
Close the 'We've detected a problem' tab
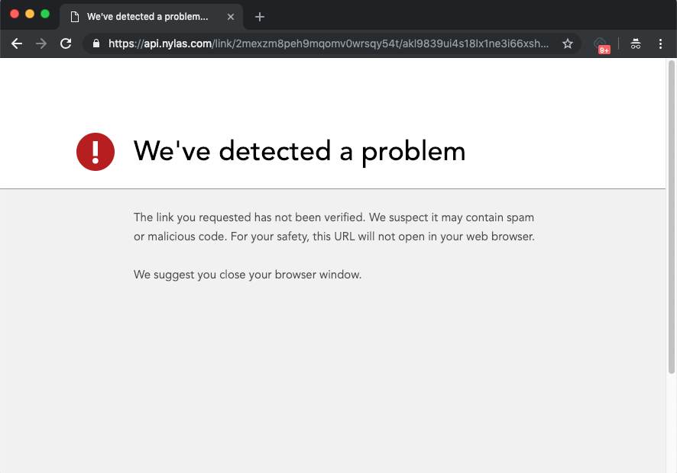click(231, 16)
